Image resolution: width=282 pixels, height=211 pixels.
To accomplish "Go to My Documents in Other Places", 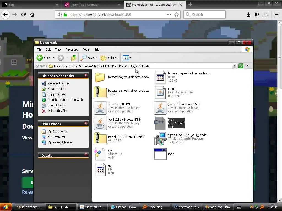I will (57, 131).
